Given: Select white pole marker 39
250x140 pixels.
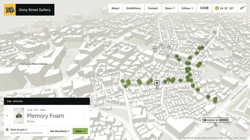Looking at the screenshot, I should (x=168, y=56).
